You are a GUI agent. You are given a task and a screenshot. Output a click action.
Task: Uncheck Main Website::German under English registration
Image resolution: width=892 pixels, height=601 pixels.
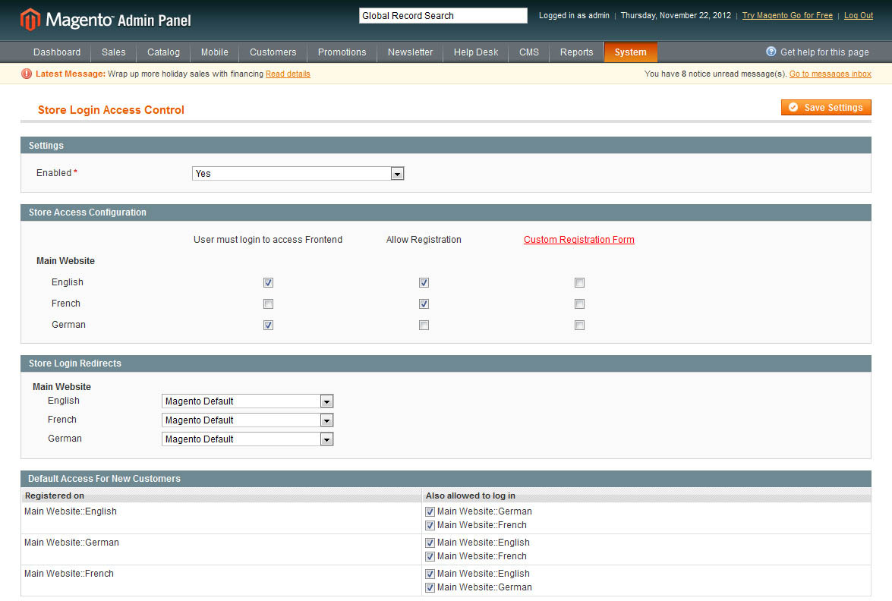pyautogui.click(x=430, y=511)
